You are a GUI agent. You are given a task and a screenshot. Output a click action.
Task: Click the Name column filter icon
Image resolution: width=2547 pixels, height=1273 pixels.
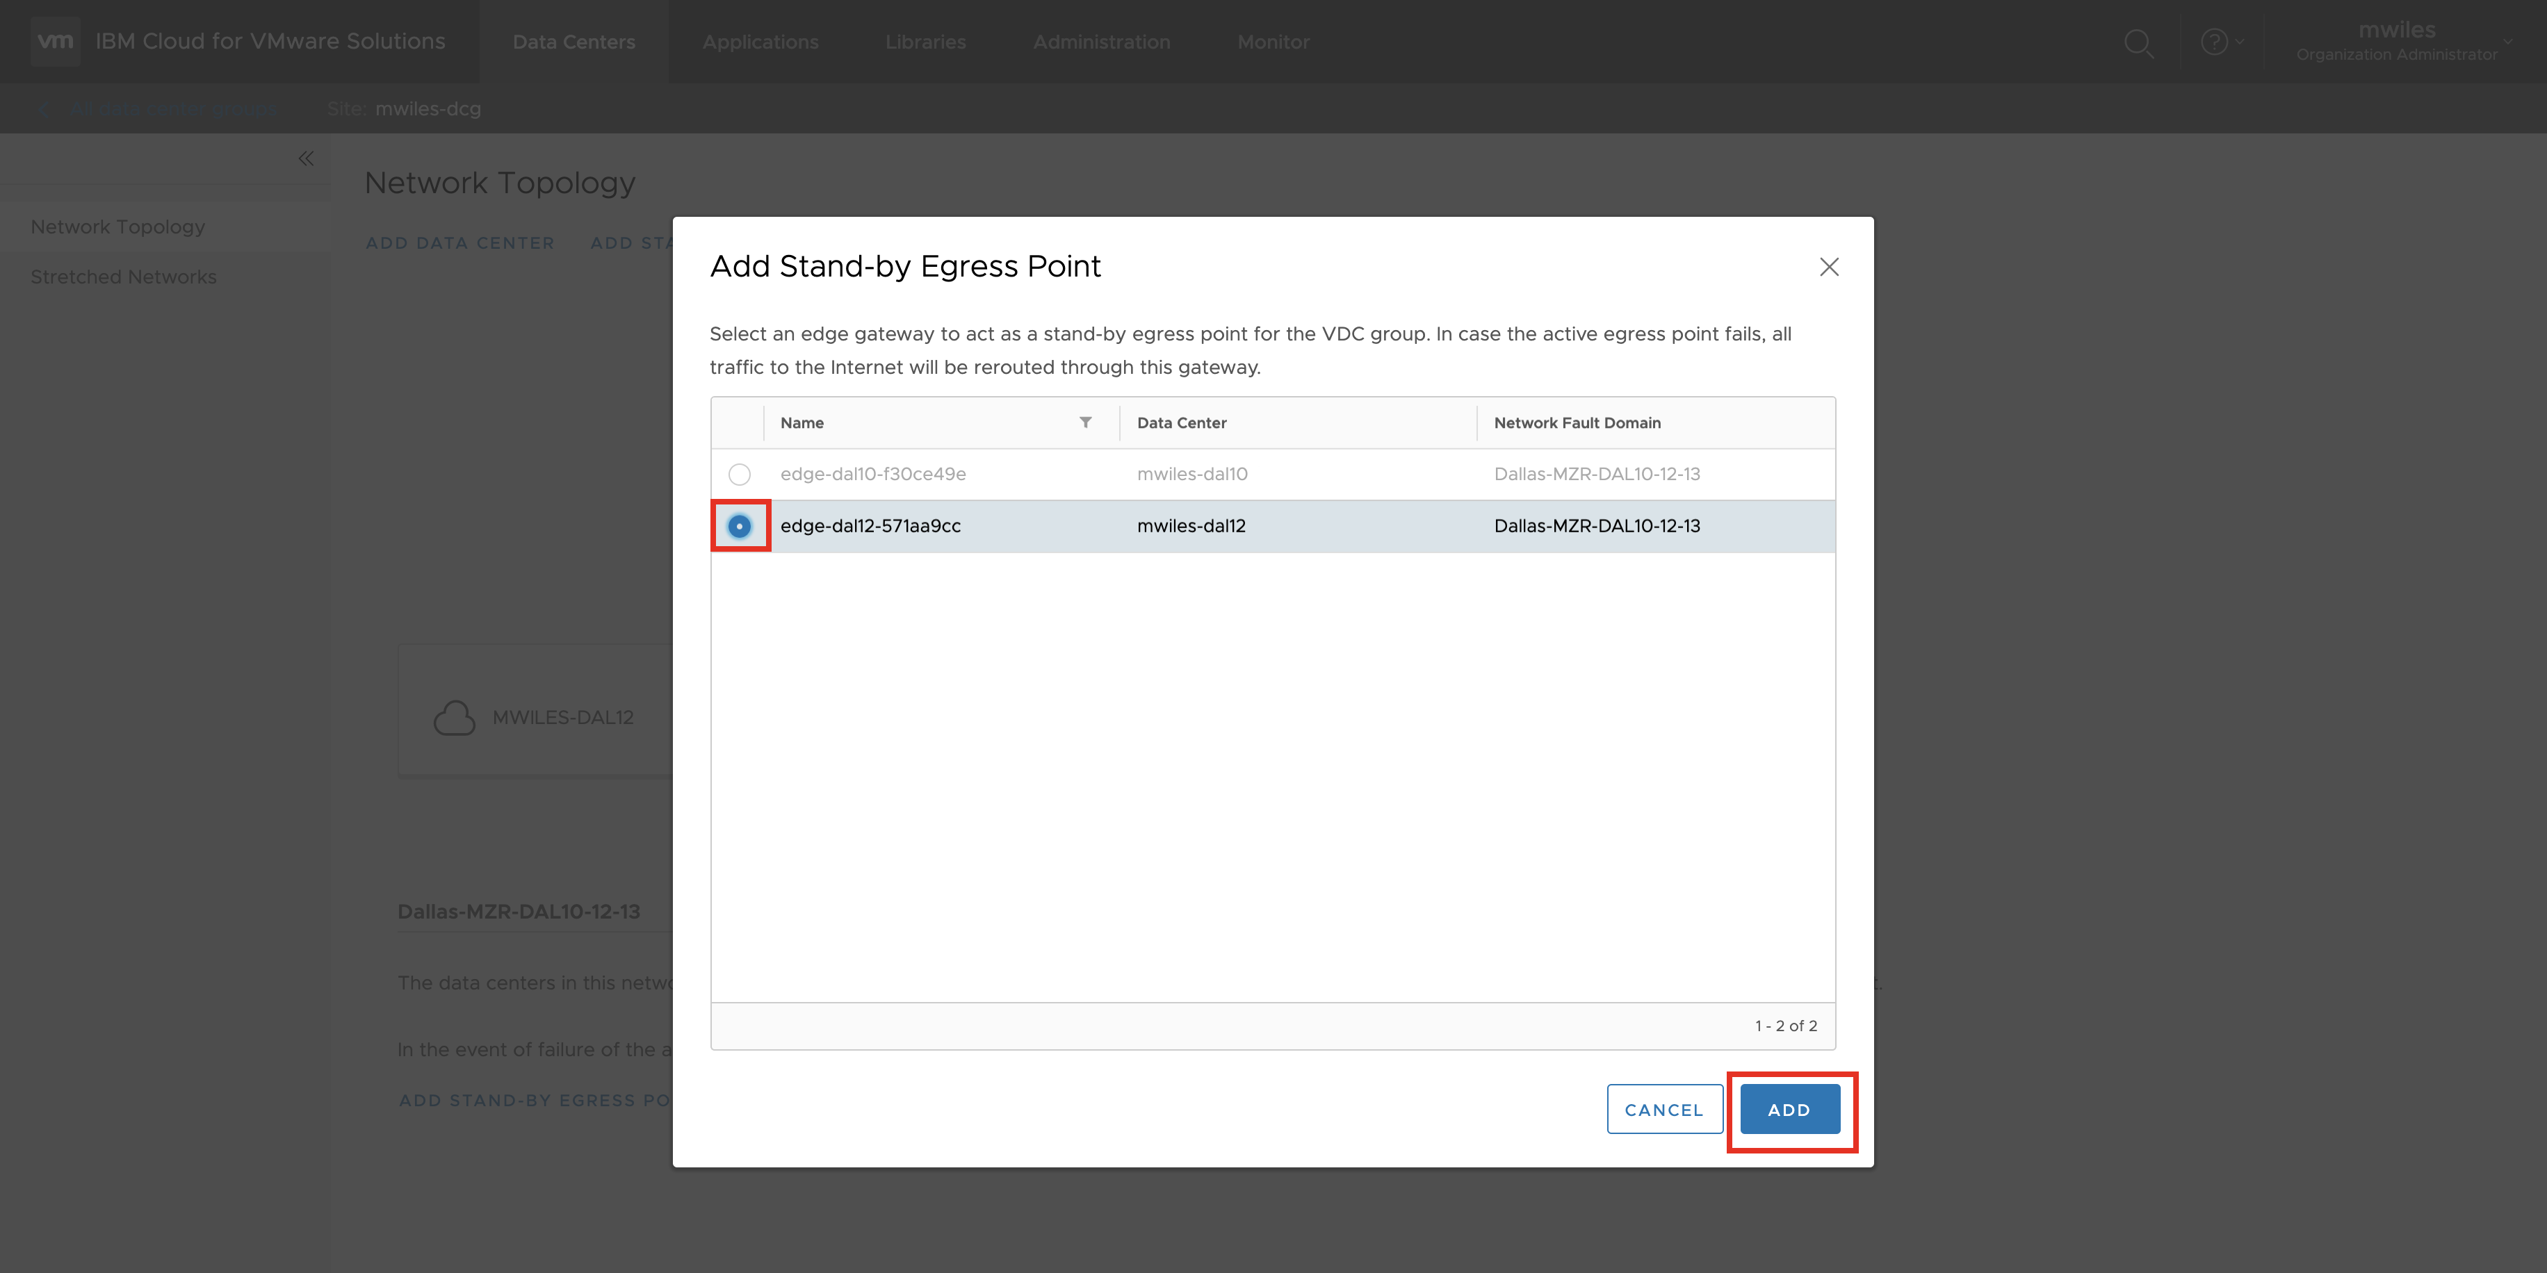1084,423
